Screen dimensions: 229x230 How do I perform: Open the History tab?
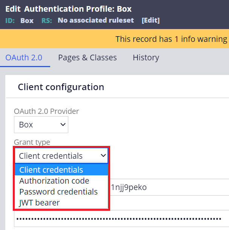pos(146,57)
